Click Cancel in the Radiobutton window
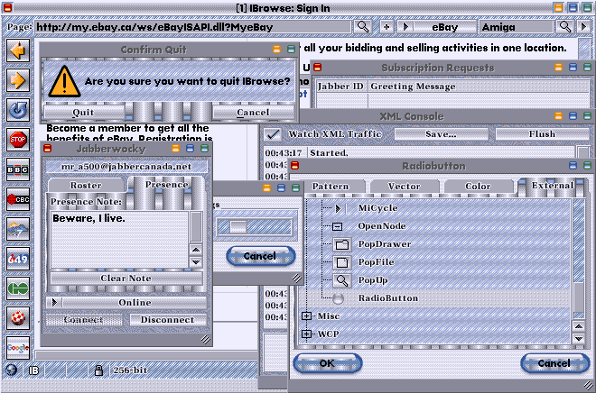 (554, 363)
